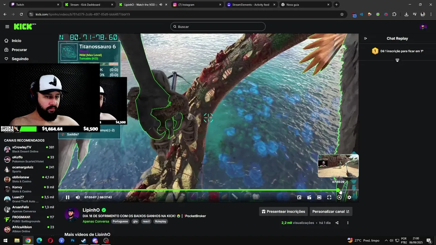This screenshot has height=245, width=436.
Task: Open Steam from the taskbar
Action: click(84, 241)
